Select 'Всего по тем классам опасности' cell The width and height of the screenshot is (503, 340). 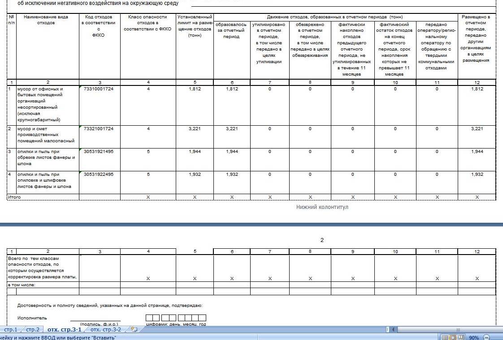pos(43,268)
